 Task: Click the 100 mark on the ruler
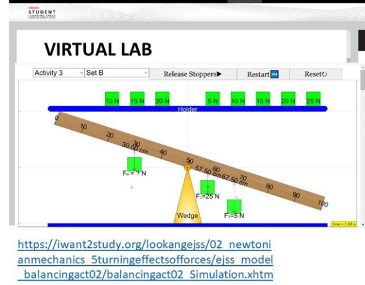[323, 204]
